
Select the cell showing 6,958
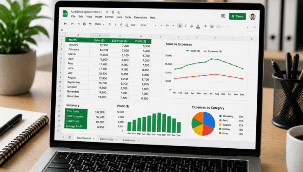pos(96,127)
